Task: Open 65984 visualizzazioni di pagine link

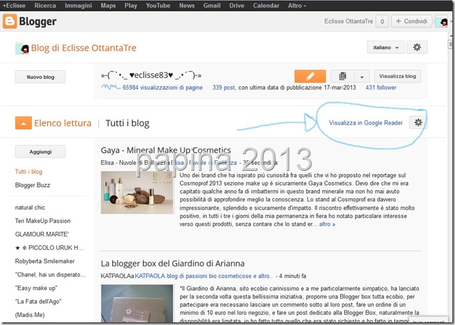Action: tap(162, 87)
